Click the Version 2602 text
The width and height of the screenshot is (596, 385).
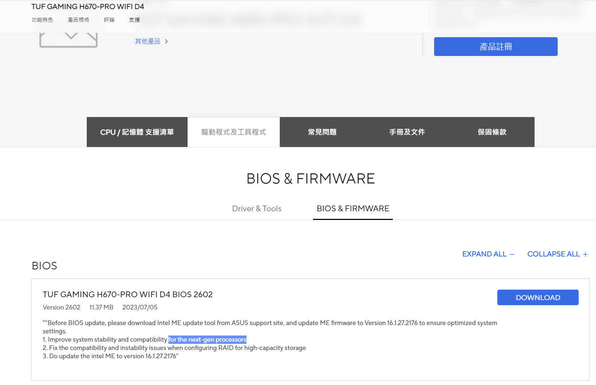[61, 307]
